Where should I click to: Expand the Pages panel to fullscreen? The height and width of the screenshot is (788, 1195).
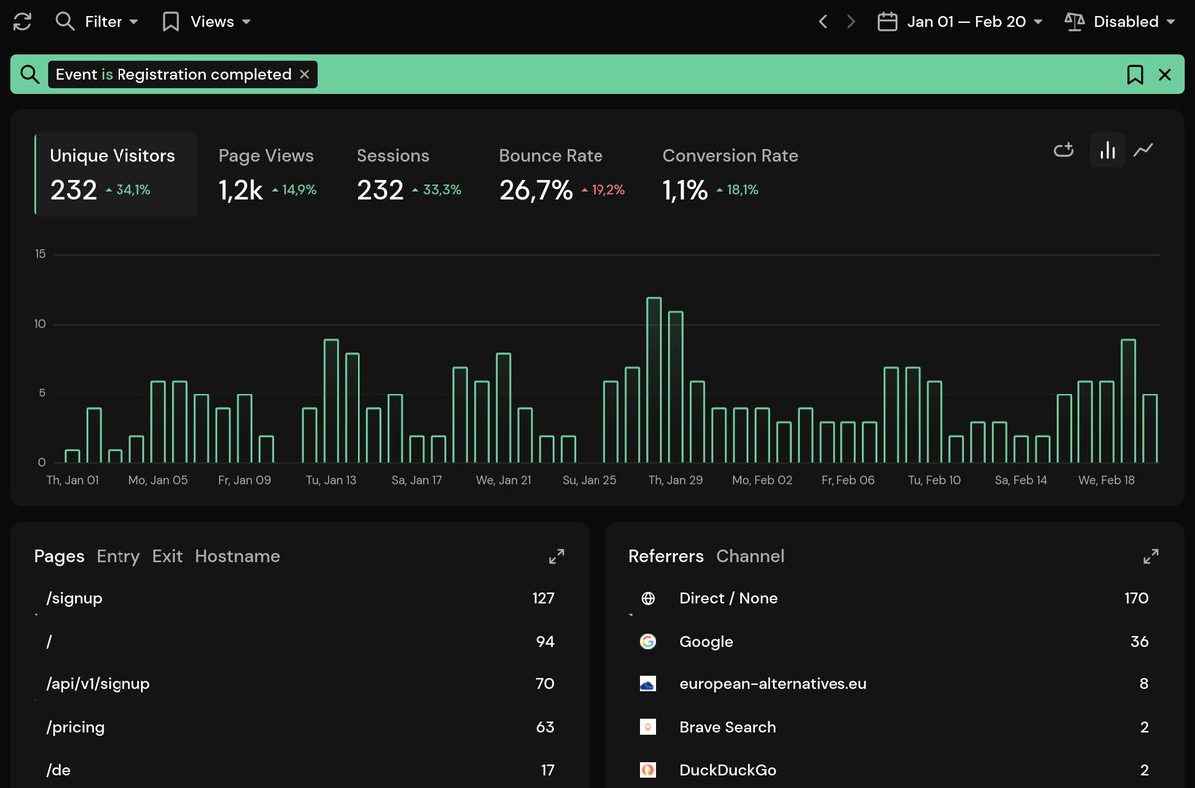(556, 556)
